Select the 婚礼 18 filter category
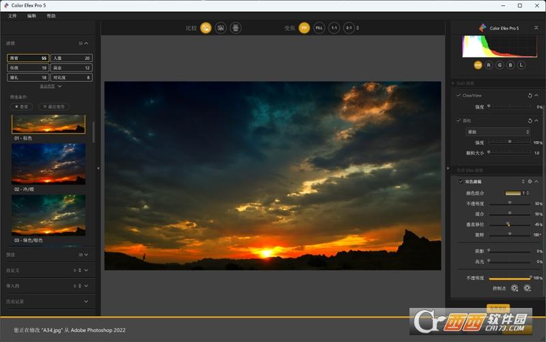The height and width of the screenshot is (342, 546). point(28,78)
